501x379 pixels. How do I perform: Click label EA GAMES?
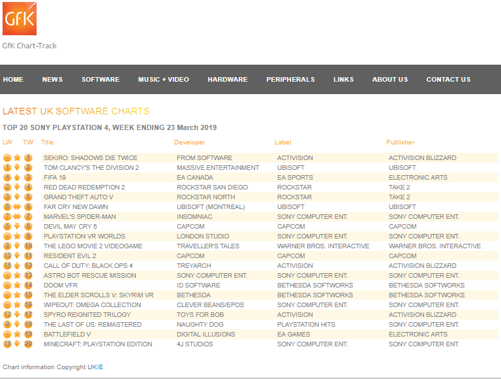click(294, 334)
